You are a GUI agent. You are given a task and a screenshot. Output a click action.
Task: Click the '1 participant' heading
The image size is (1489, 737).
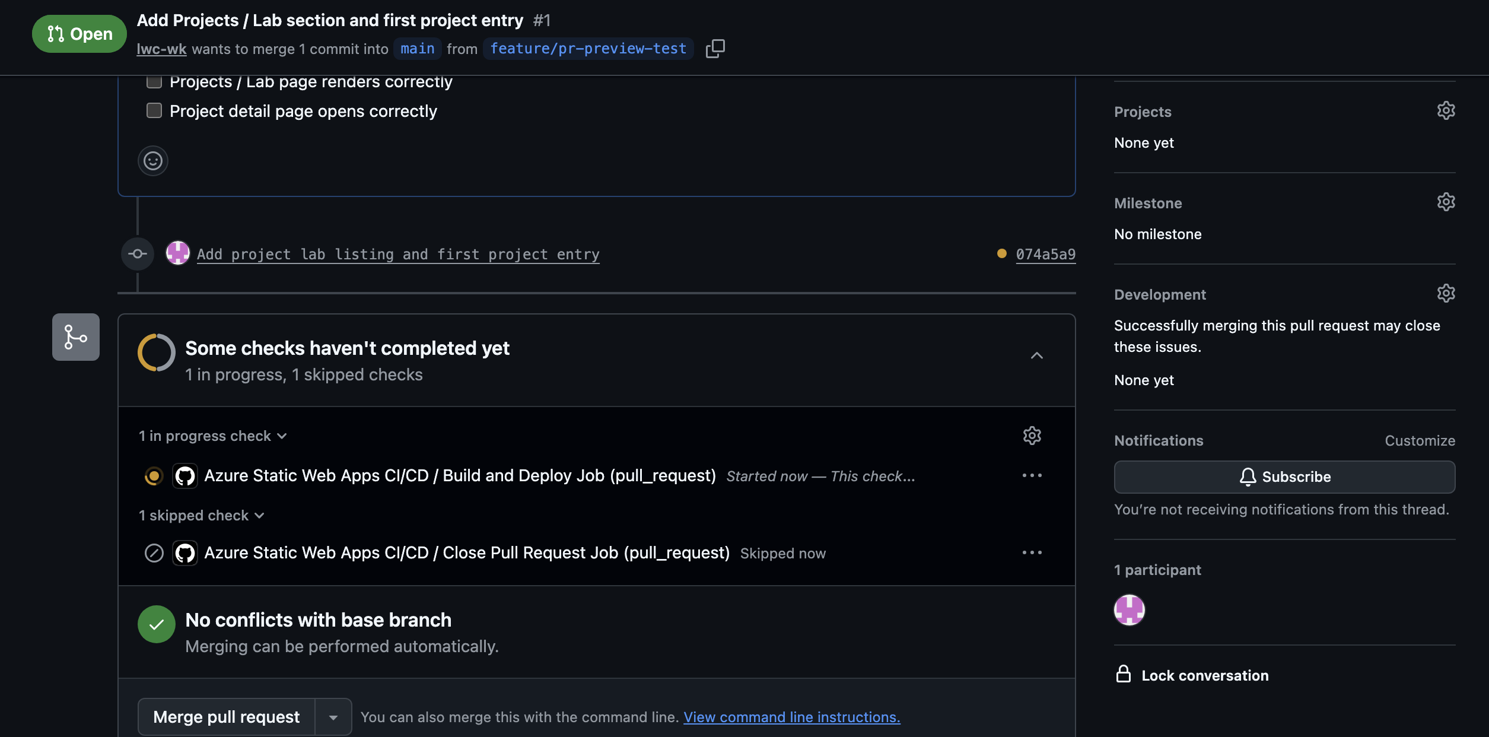[x=1157, y=570]
